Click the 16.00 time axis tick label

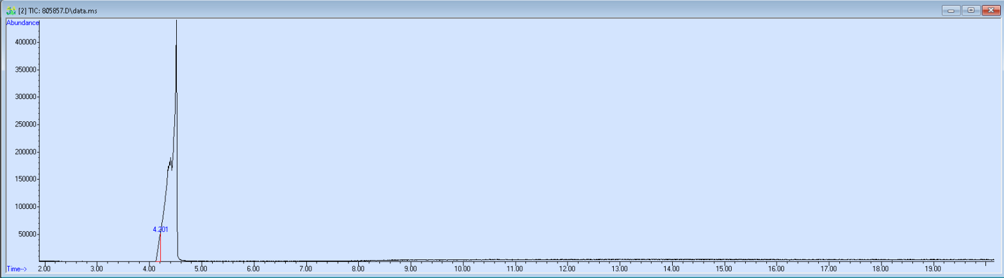(x=776, y=269)
